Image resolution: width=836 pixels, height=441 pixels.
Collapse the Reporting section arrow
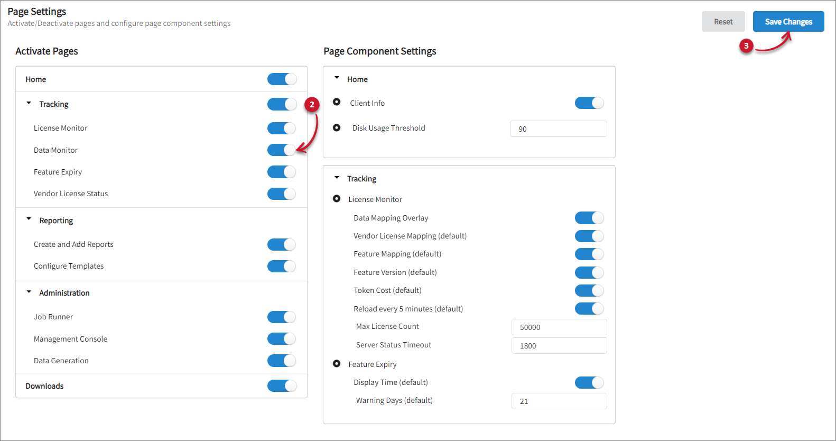(29, 219)
